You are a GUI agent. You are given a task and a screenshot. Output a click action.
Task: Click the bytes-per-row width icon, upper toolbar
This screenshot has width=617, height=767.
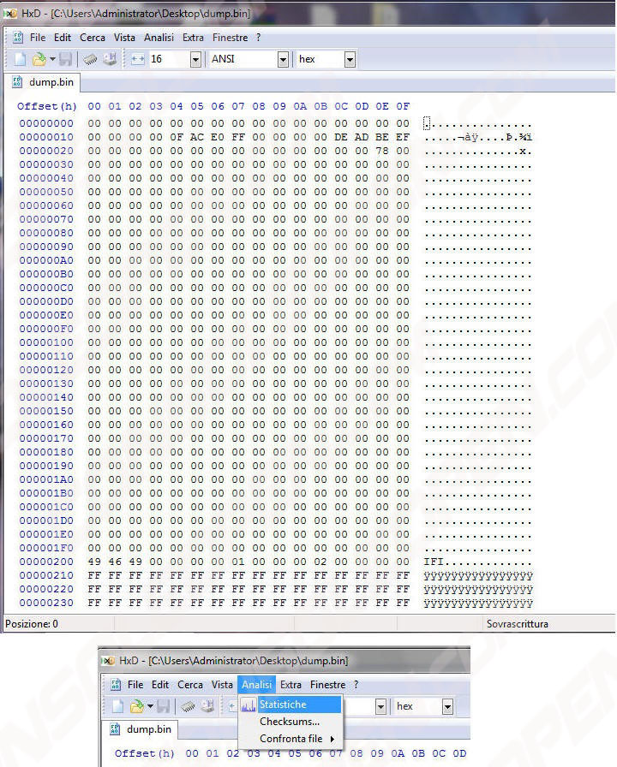pos(137,59)
